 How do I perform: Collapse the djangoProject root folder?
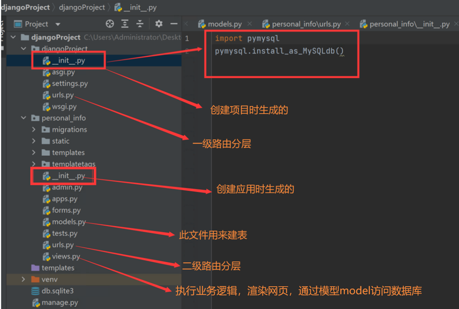(13, 37)
